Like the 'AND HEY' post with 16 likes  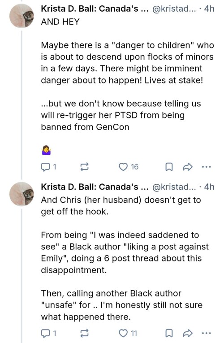tap(128, 167)
